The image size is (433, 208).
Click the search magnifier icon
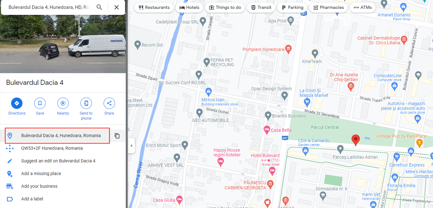click(99, 7)
